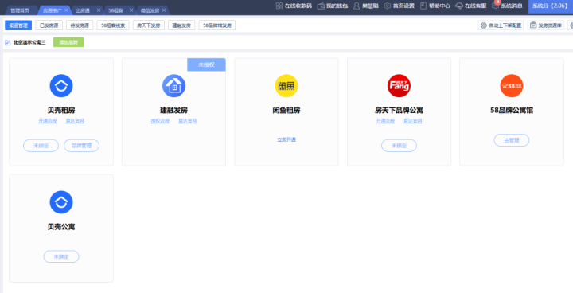Screen dimensions: 573x293
Task: Open 我的钱包 wallet icon
Action: [x=321, y=6]
